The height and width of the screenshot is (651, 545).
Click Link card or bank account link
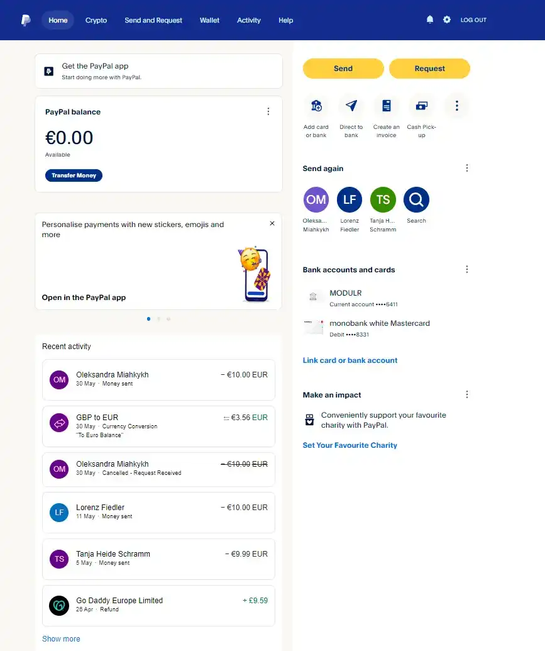350,360
